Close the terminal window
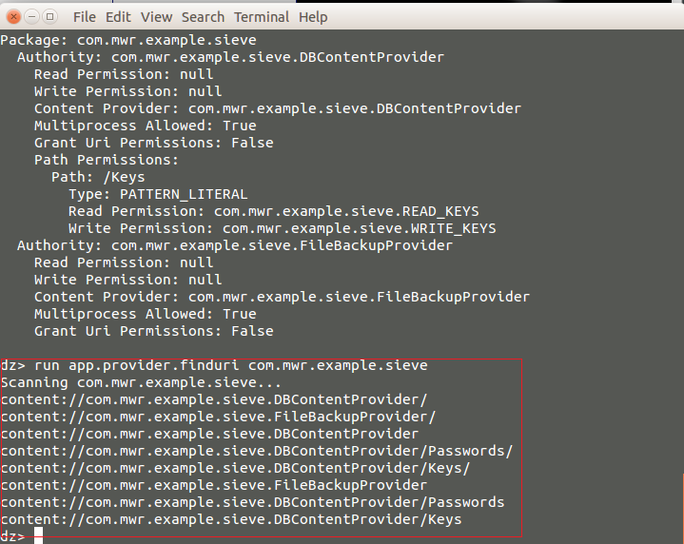The height and width of the screenshot is (544, 684). [x=13, y=17]
